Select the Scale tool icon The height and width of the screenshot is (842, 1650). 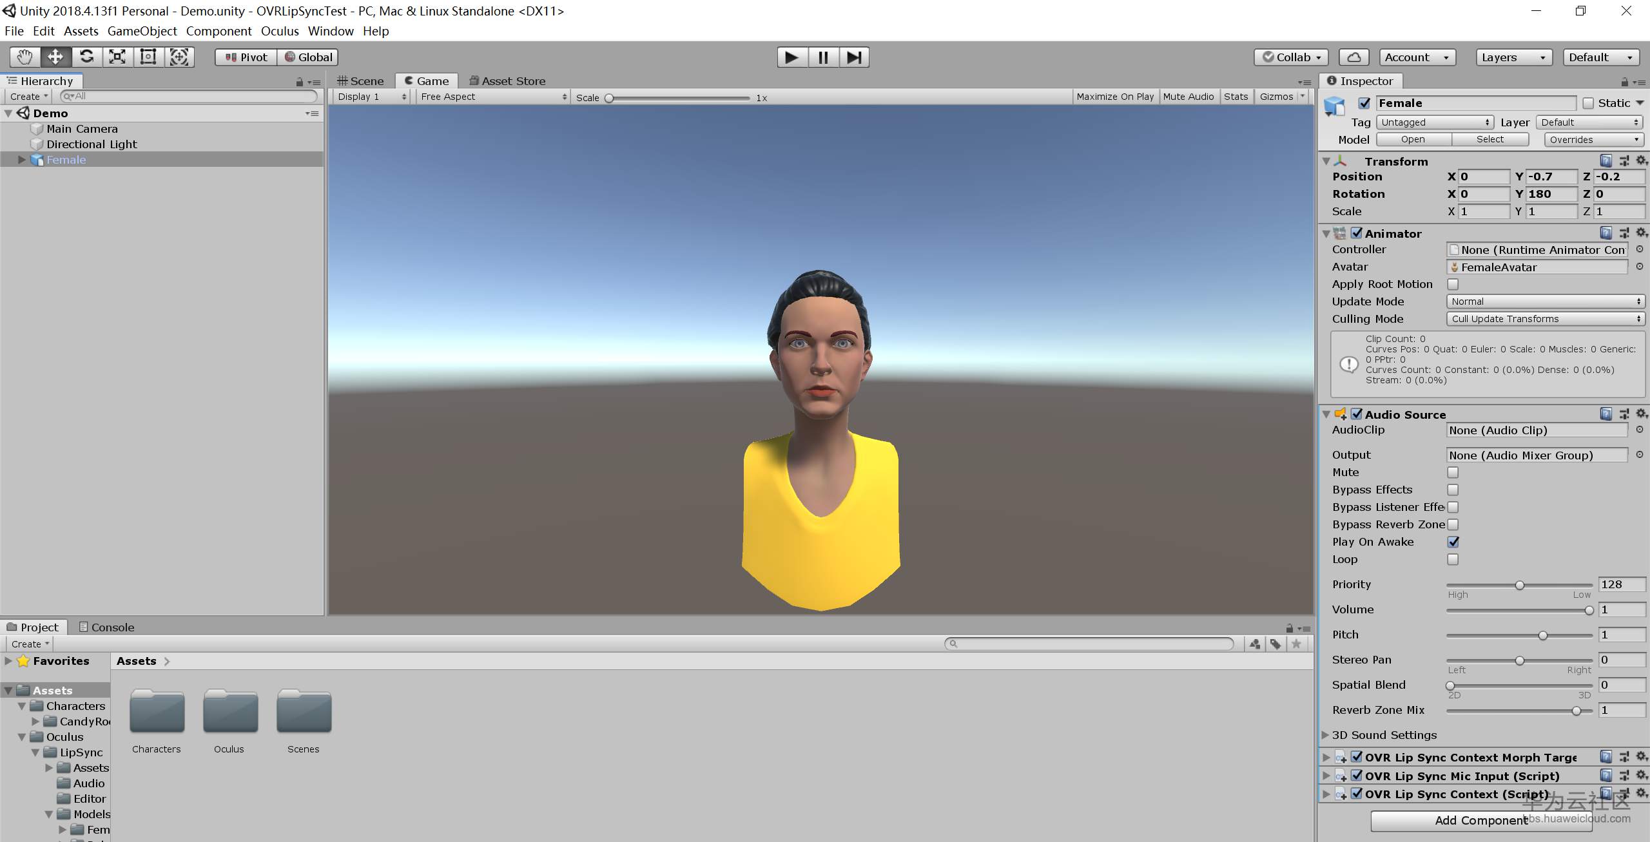pyautogui.click(x=117, y=57)
